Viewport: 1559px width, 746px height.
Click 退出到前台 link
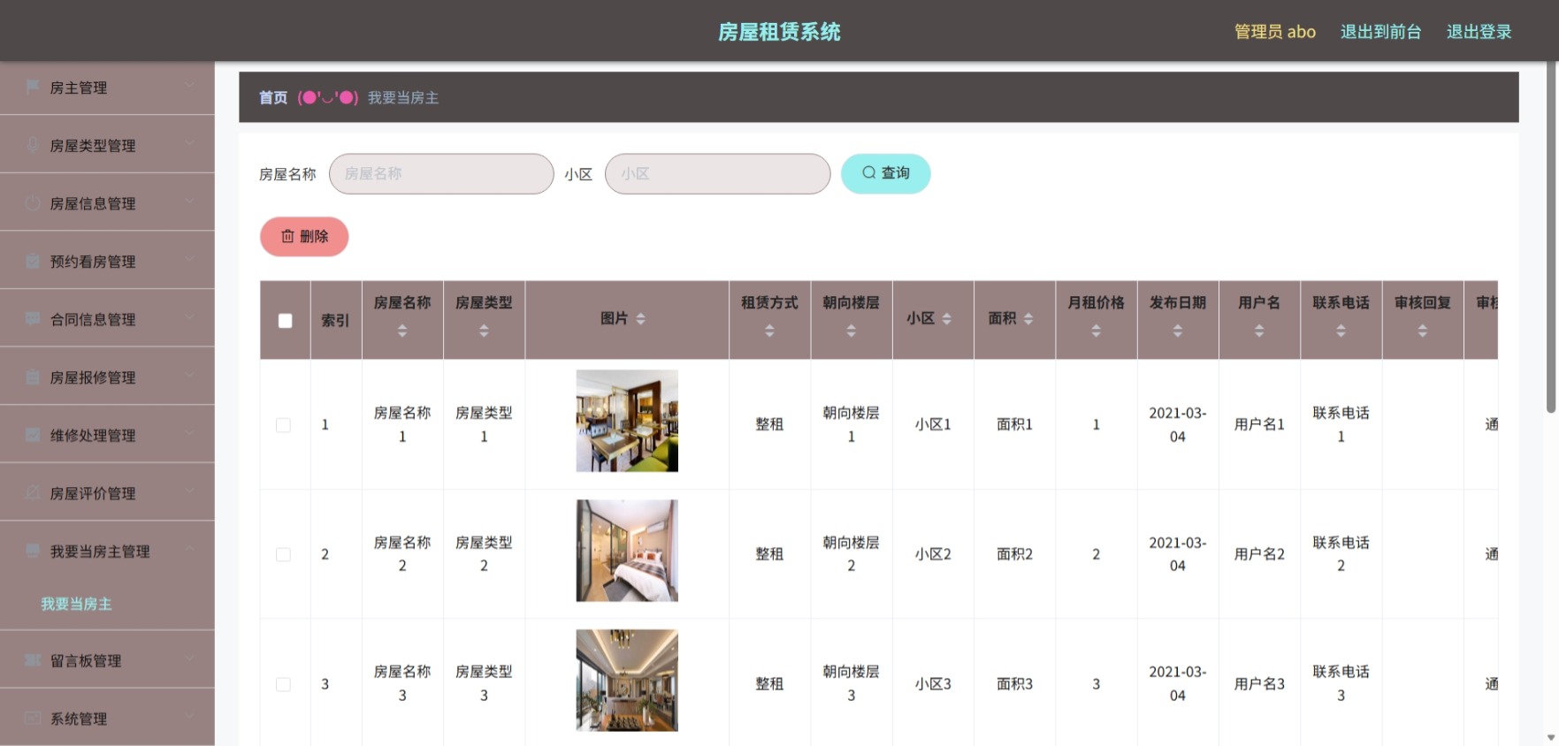[x=1380, y=32]
